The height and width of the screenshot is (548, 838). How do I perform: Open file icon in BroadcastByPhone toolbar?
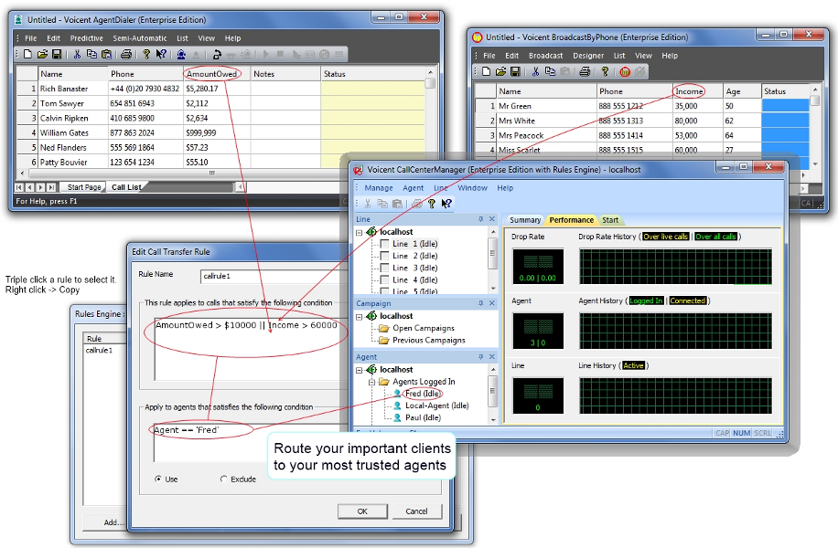tap(500, 72)
